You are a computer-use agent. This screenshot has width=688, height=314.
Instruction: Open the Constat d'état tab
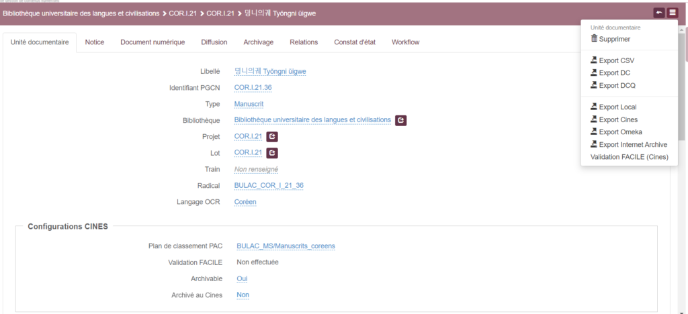pos(355,42)
